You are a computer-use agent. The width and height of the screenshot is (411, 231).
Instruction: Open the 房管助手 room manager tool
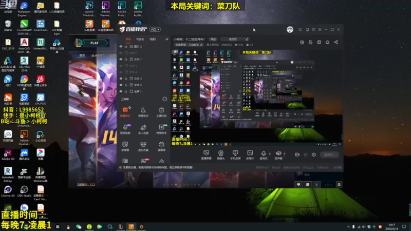coord(143,112)
